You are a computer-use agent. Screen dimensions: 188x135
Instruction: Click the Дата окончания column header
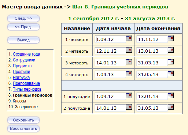pyautogui.click(x=158, y=29)
